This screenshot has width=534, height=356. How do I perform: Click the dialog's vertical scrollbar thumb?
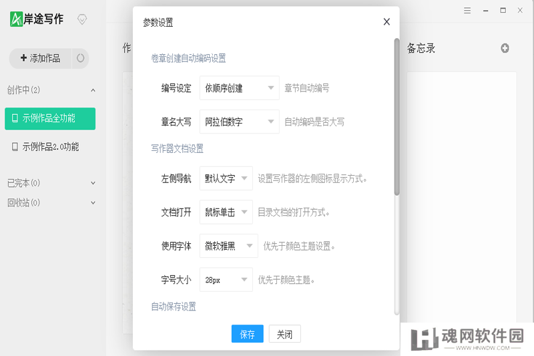point(396,117)
